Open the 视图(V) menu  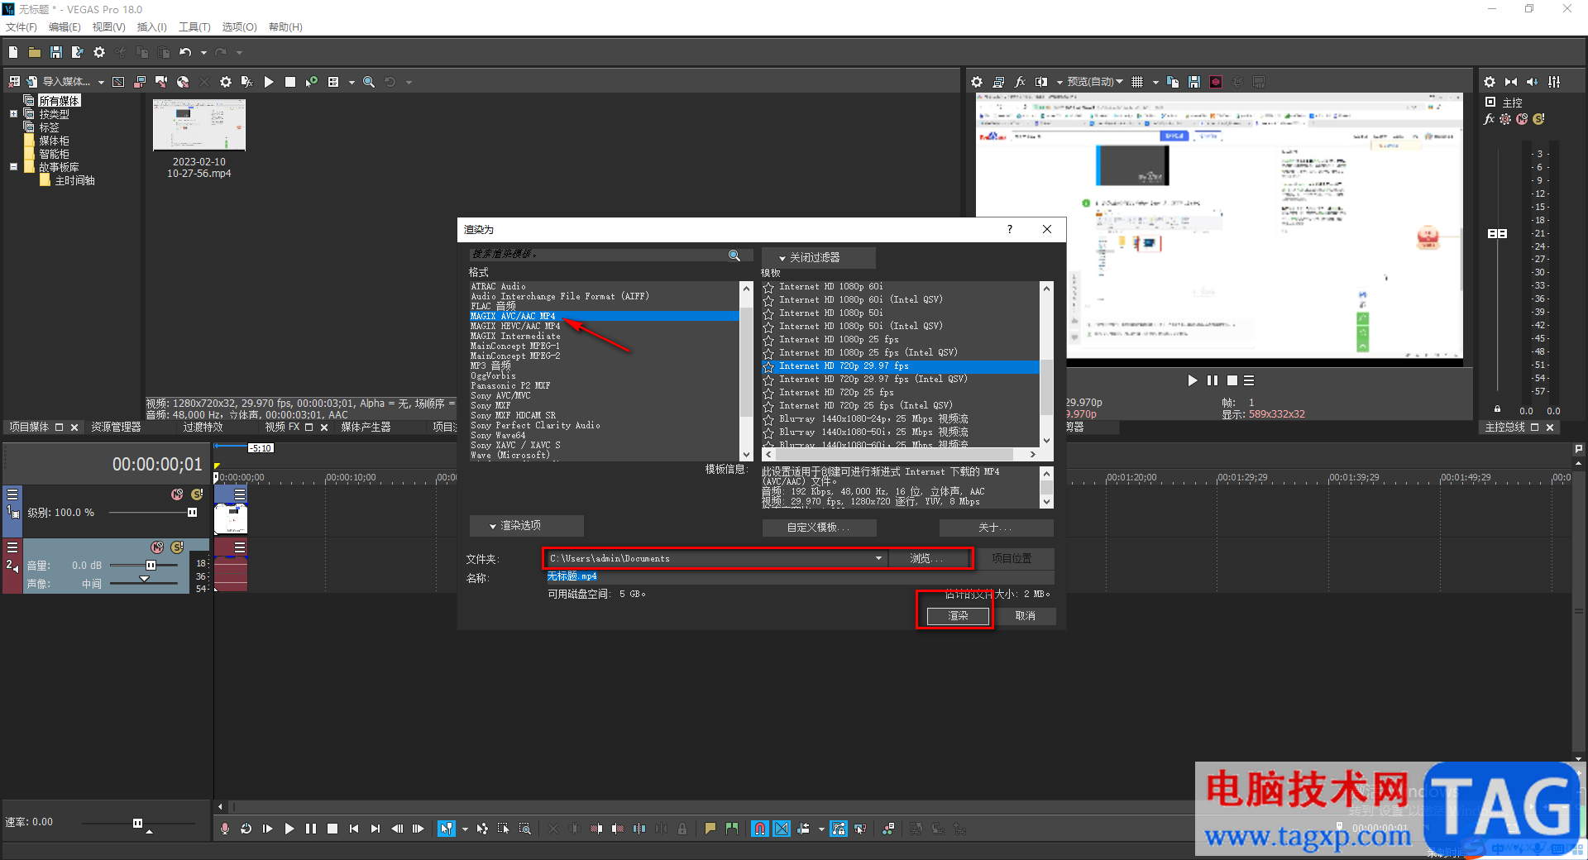[108, 27]
